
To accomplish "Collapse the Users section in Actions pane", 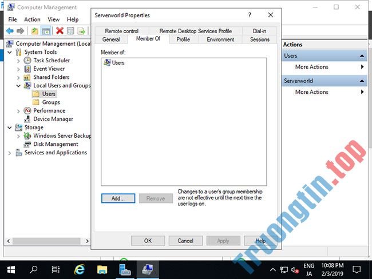I will (362, 55).
